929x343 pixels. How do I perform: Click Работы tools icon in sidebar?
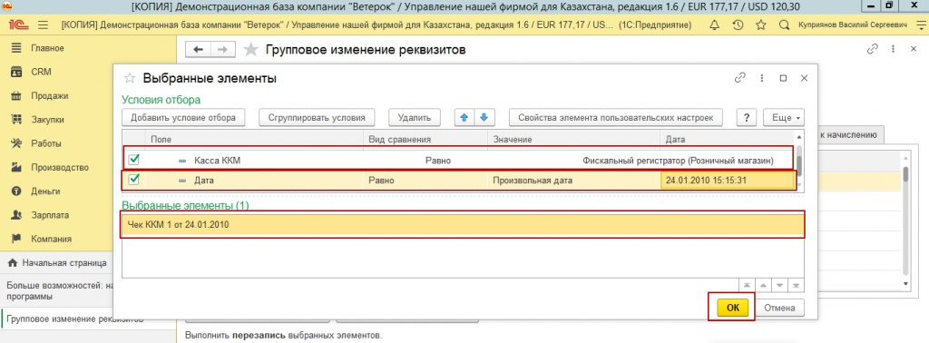[17, 143]
